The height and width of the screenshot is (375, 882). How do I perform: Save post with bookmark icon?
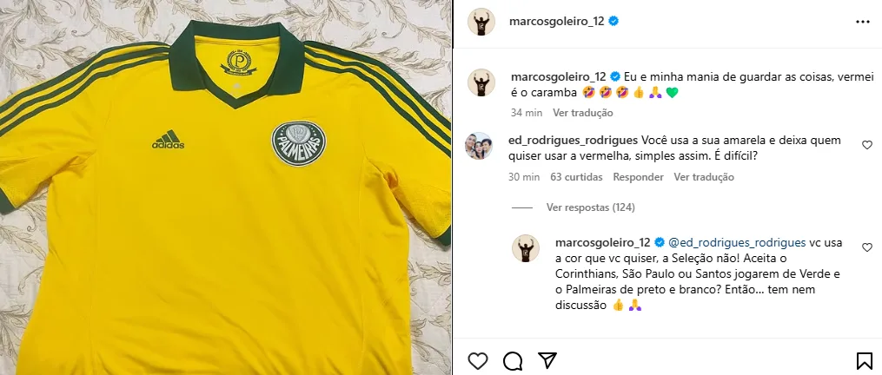click(864, 360)
